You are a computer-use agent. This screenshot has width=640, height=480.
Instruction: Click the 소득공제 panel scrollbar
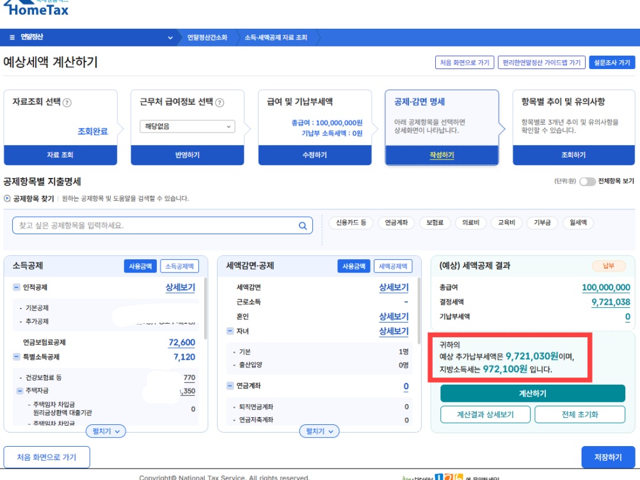(x=205, y=308)
